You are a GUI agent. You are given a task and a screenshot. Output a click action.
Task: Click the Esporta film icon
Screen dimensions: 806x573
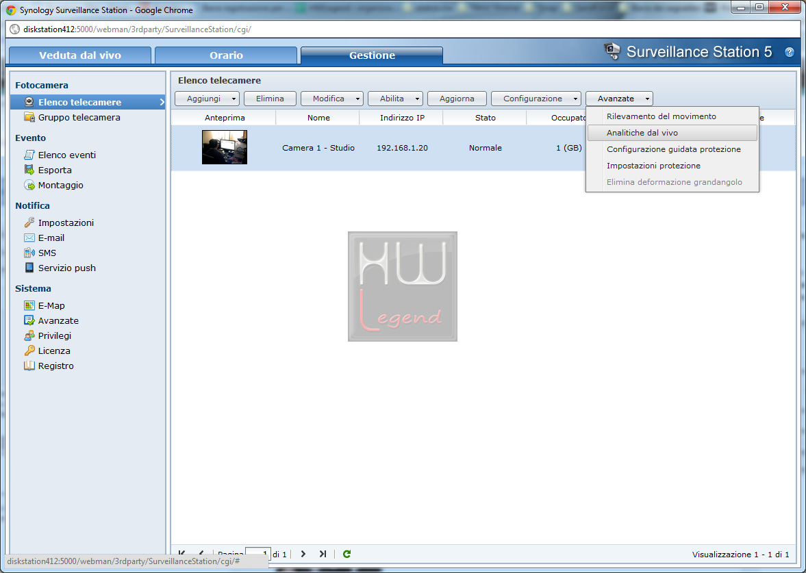coord(29,170)
